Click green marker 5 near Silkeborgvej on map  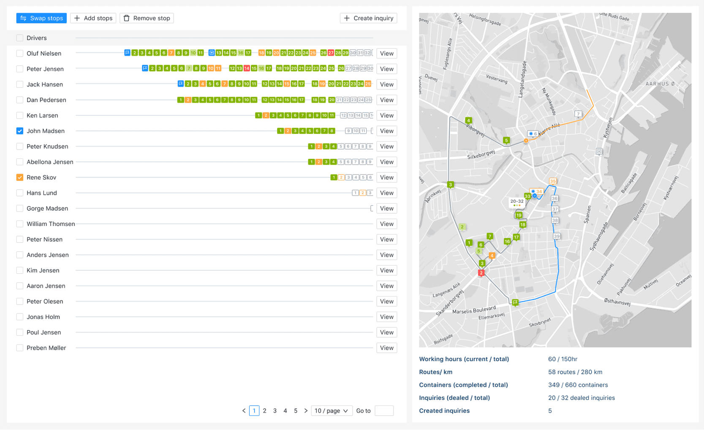coord(506,141)
